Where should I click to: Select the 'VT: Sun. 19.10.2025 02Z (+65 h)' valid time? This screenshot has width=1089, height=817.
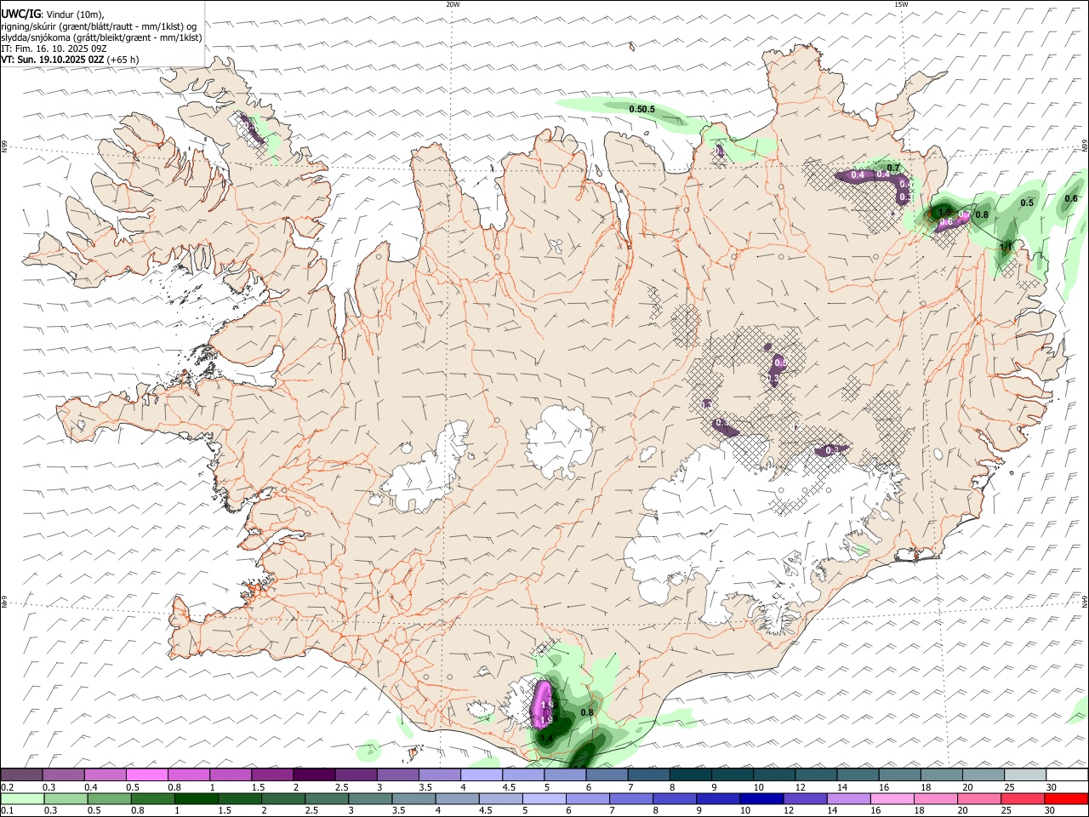point(70,60)
